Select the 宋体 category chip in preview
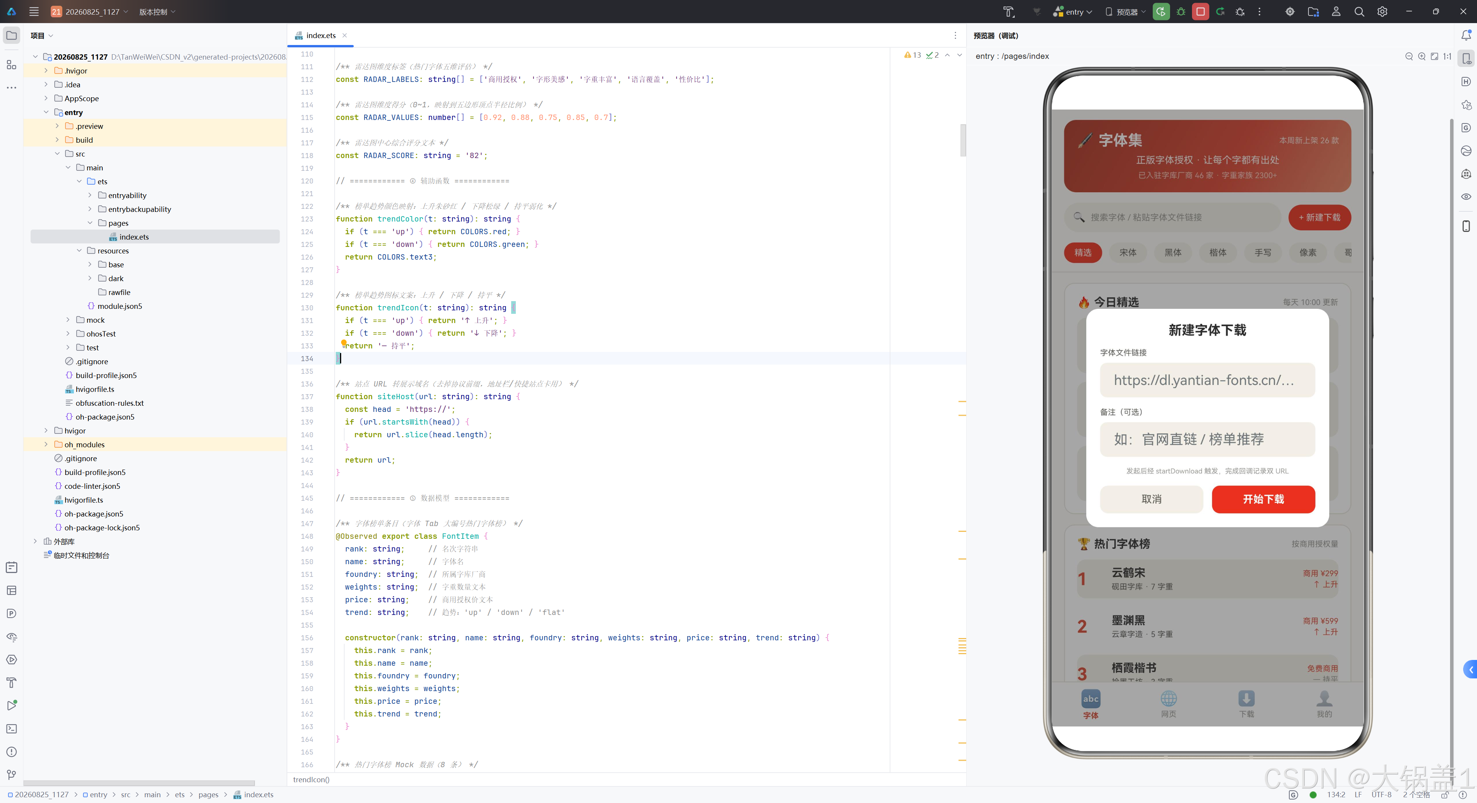The height and width of the screenshot is (803, 1477). [1128, 253]
